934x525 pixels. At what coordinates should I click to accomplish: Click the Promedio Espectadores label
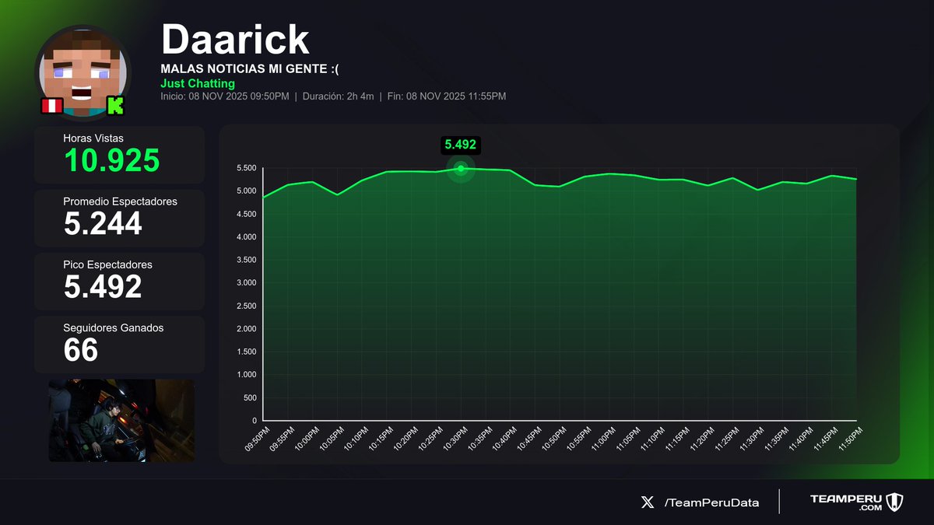(x=121, y=201)
